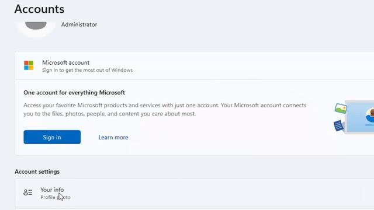Click the "Profile photo" subtitle
Image resolution: width=374 pixels, height=210 pixels.
pos(56,197)
